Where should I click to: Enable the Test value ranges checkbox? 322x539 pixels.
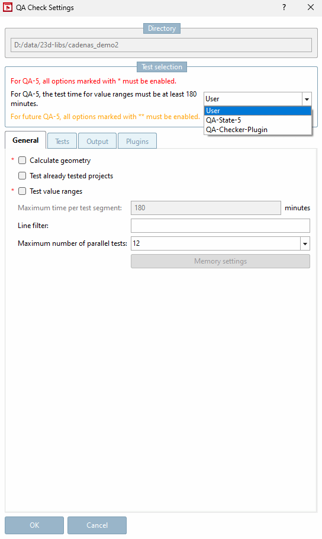(x=22, y=191)
